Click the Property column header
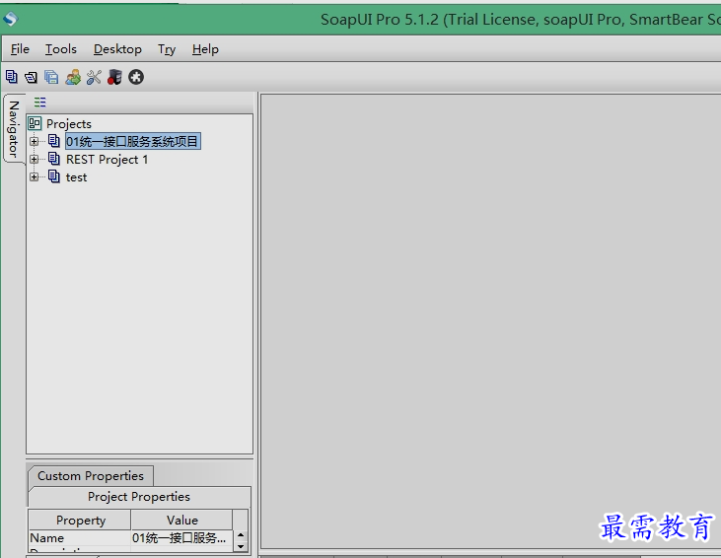The height and width of the screenshot is (558, 721). coord(80,520)
